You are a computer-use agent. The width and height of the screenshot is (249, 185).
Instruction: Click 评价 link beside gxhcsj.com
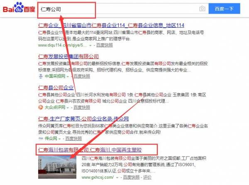(147, 177)
